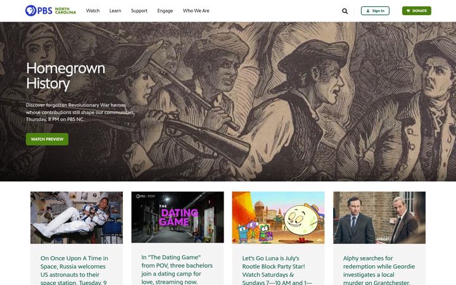Click the green Donate button
The height and width of the screenshot is (285, 456).
tap(417, 11)
